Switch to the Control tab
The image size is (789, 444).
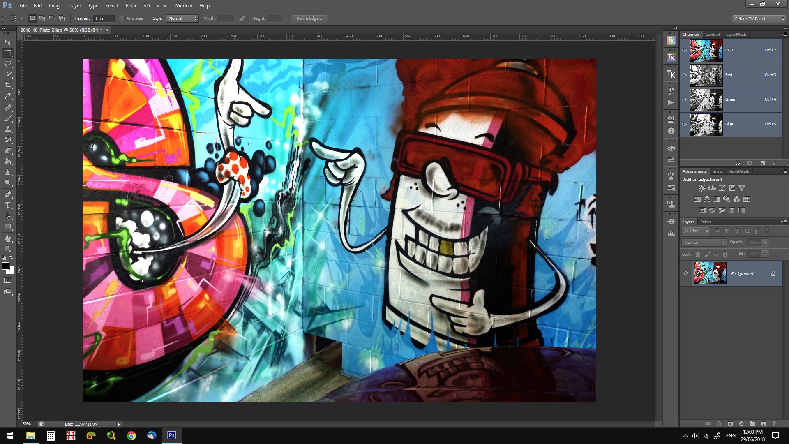click(713, 35)
